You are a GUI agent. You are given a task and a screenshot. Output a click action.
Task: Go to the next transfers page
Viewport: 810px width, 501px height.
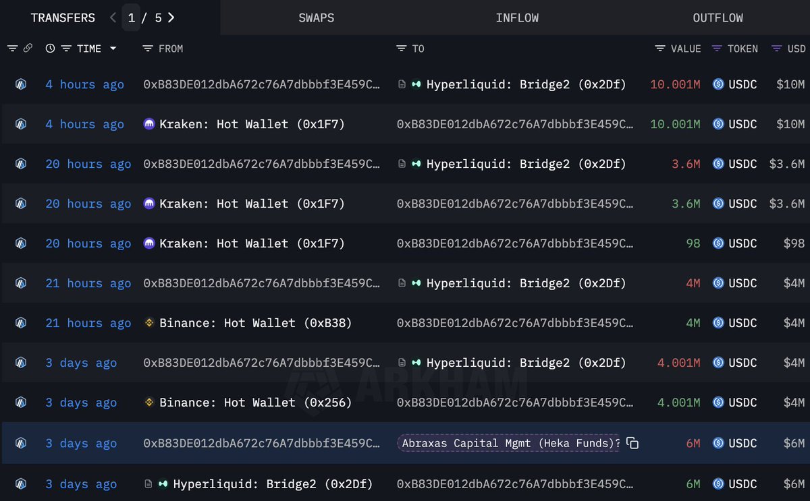click(x=171, y=18)
